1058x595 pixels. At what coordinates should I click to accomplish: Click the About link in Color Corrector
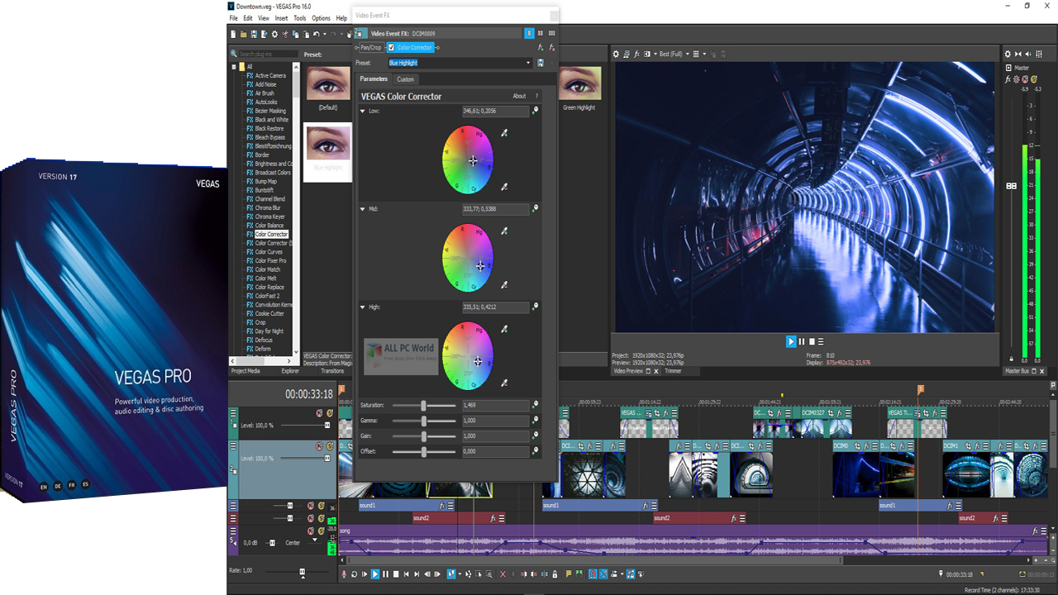[519, 96]
